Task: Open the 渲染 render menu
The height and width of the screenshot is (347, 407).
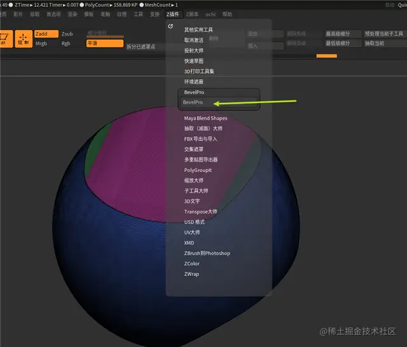Action: [x=72, y=14]
